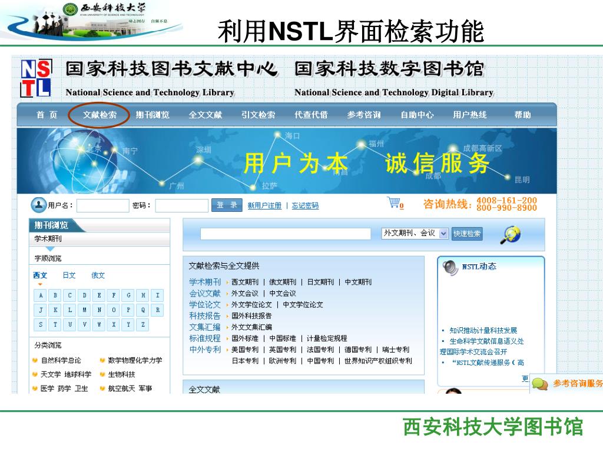
Task: Open 西文期刊 link
Action: tap(245, 282)
